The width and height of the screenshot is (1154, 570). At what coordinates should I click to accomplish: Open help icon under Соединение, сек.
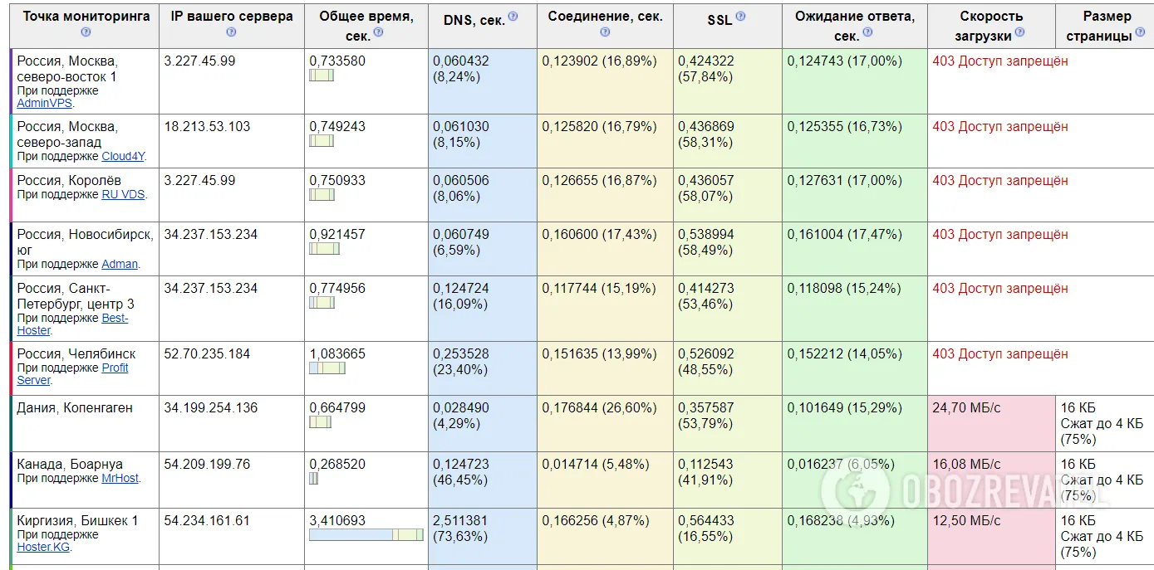coord(605,32)
